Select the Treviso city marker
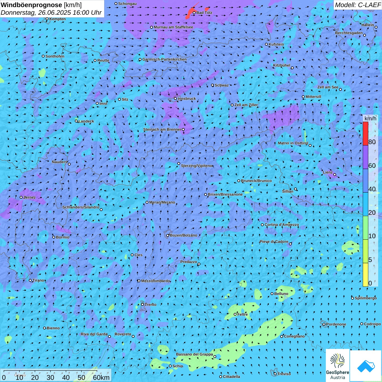 275,374
